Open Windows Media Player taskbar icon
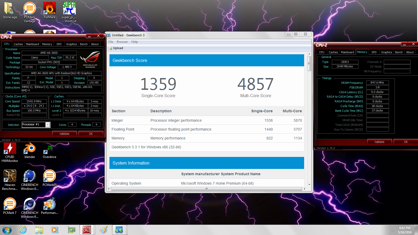This screenshot has width=418, height=235. coord(55,230)
